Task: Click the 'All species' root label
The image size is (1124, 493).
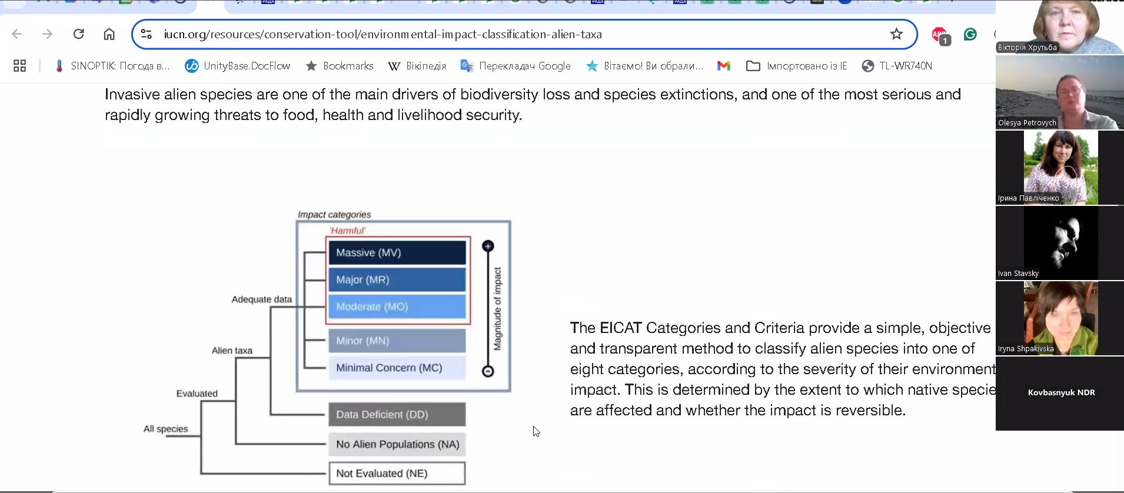Action: (166, 429)
